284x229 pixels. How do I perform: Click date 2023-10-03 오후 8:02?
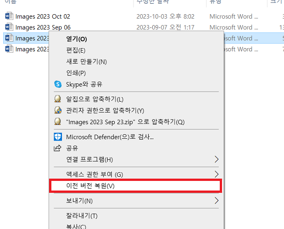pyautogui.click(x=165, y=16)
